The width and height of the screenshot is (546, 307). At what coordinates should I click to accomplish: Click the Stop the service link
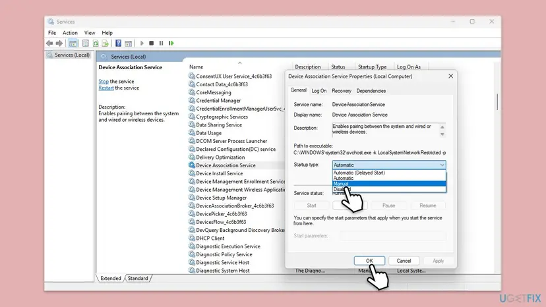[x=104, y=82]
